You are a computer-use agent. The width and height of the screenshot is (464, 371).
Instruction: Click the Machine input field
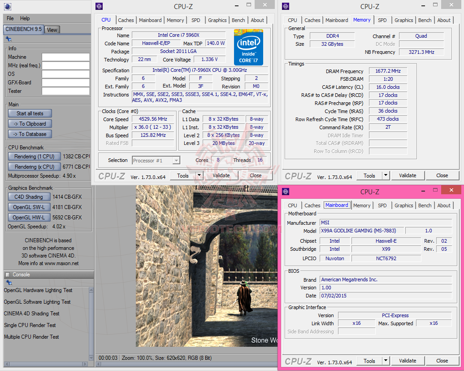(x=65, y=57)
